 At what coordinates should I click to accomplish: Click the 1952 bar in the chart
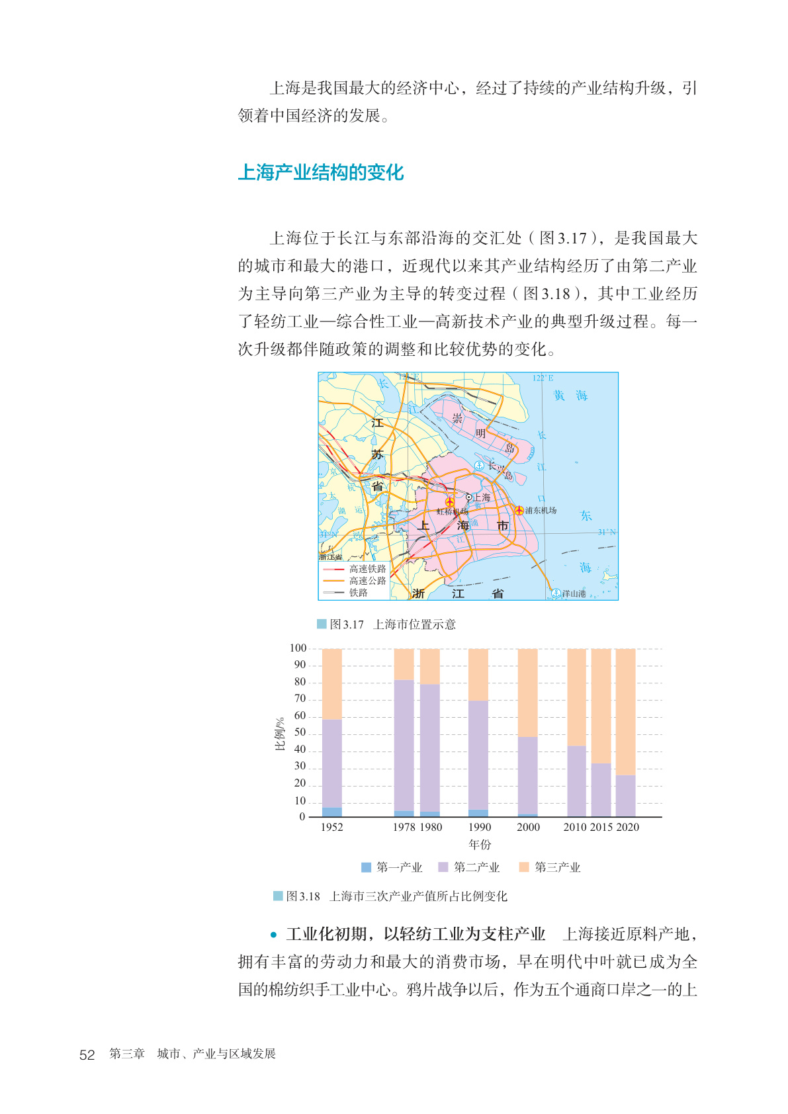click(x=331, y=732)
